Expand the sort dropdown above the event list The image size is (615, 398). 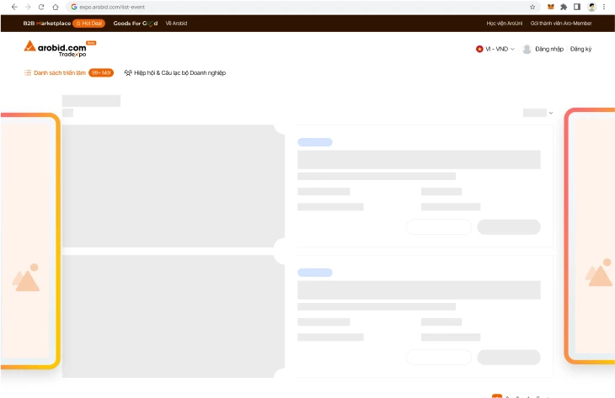[537, 113]
